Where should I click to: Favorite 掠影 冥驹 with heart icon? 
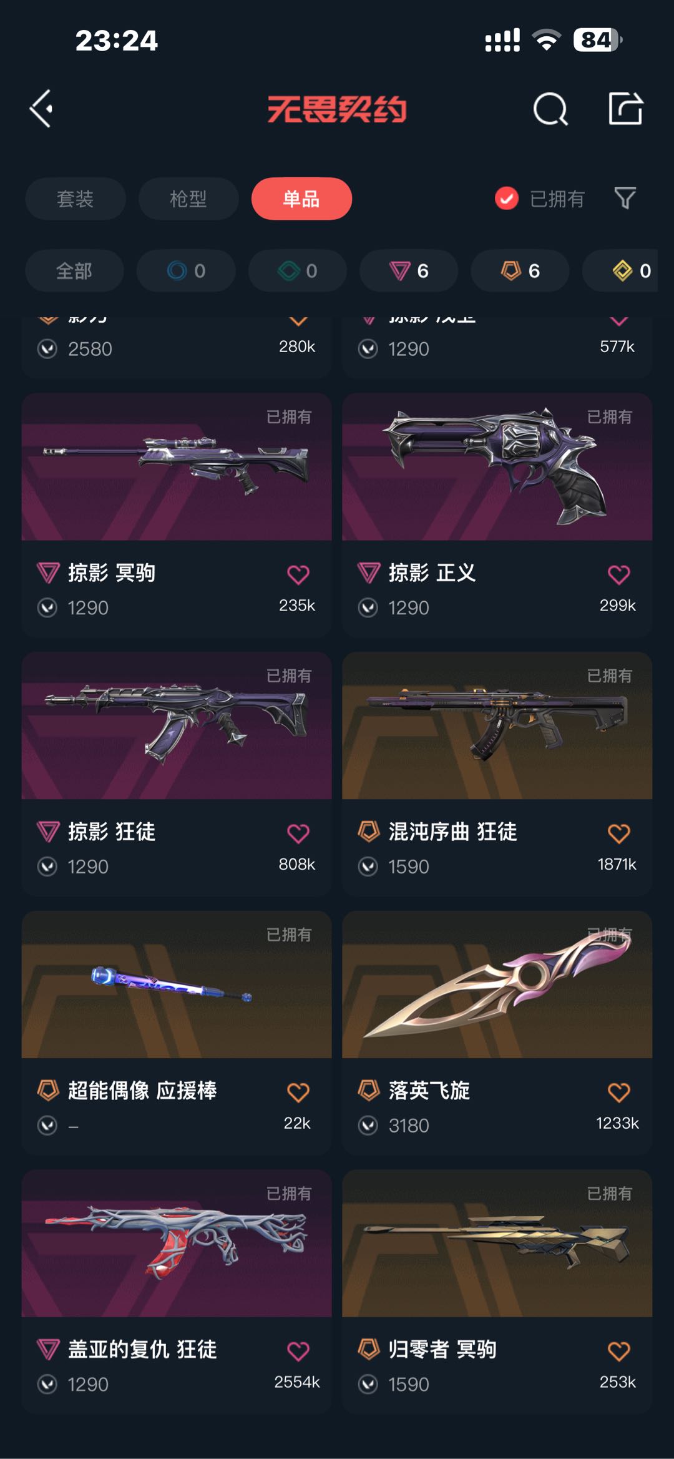pyautogui.click(x=298, y=574)
